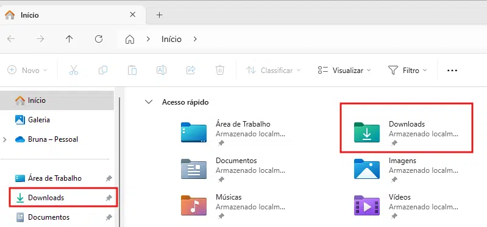Go up one folder level
Viewport: 487px width, 227px height.
point(69,39)
